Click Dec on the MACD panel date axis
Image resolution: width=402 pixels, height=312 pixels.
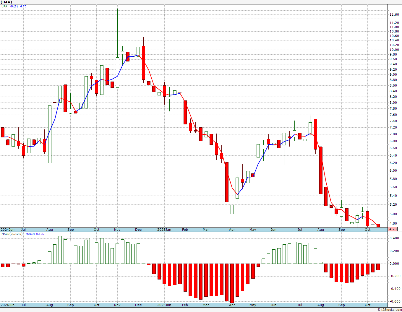tap(138, 305)
